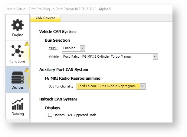
Task: Open the Datalog section
Action: click(x=18, y=106)
